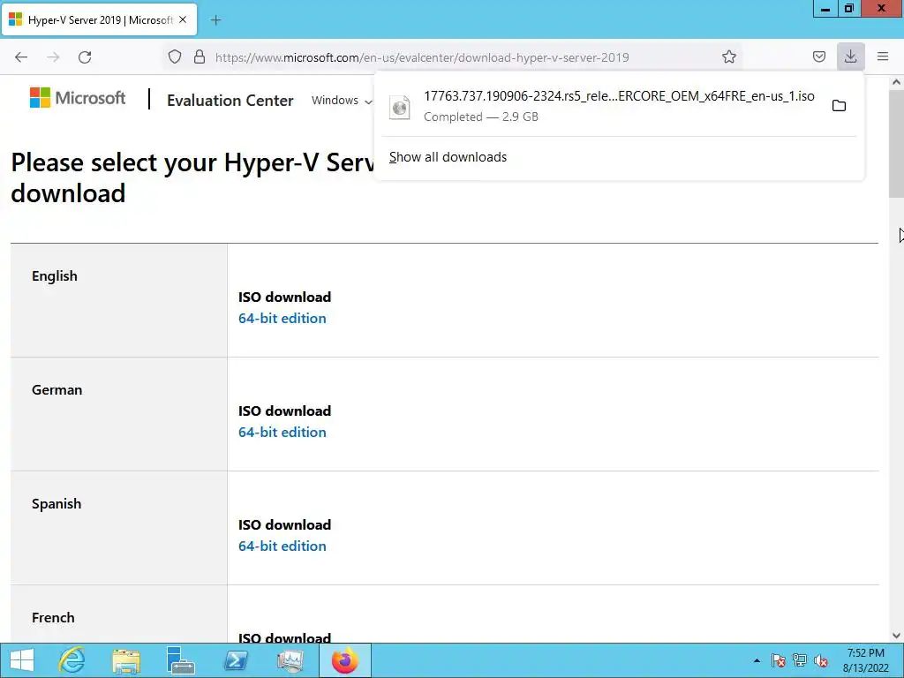Minimize the Firefox window
Screen dimensions: 904x678
(825, 9)
